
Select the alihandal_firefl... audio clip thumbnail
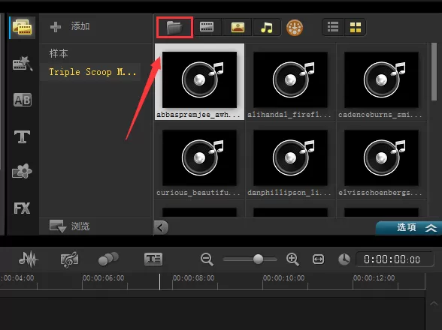pyautogui.click(x=290, y=79)
